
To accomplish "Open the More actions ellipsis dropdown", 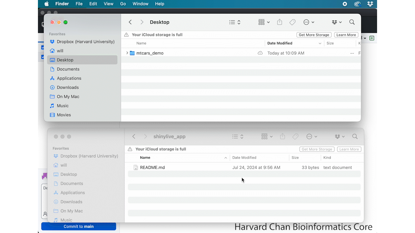I will 309,22.
